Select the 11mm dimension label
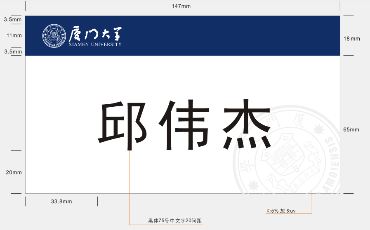370x230 pixels. click(14, 35)
